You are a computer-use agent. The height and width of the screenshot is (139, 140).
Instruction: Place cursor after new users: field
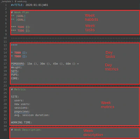tap(30, 104)
